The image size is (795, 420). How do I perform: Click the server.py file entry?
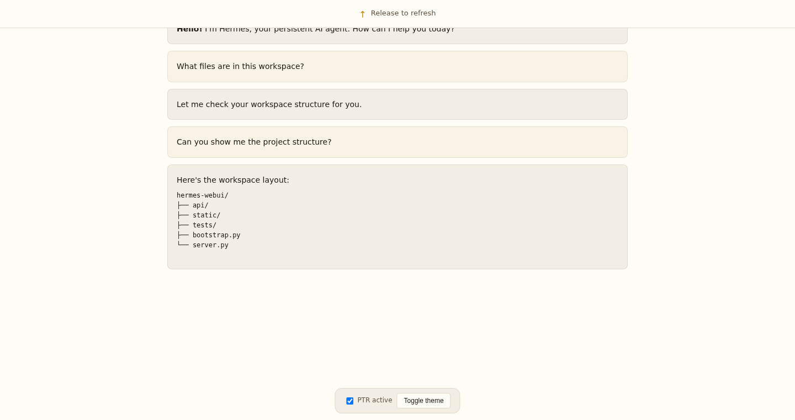click(x=210, y=245)
